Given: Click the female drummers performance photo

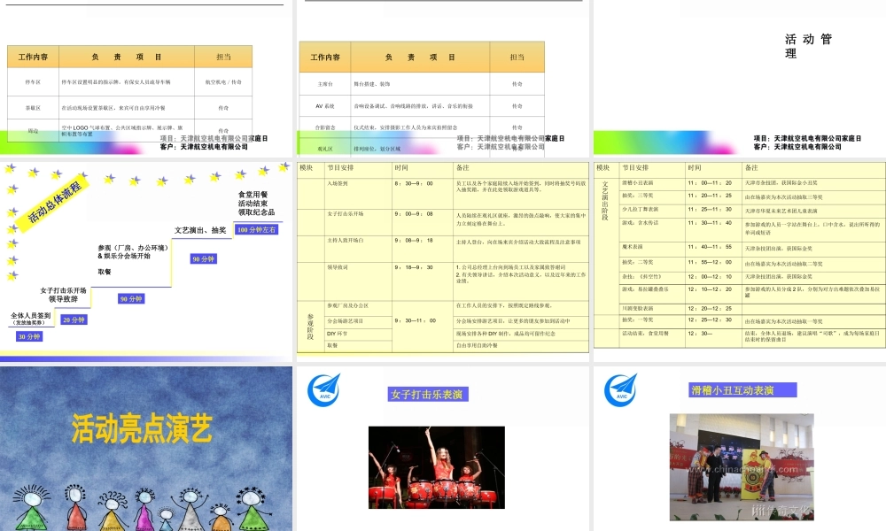Looking at the screenshot, I should [436, 467].
